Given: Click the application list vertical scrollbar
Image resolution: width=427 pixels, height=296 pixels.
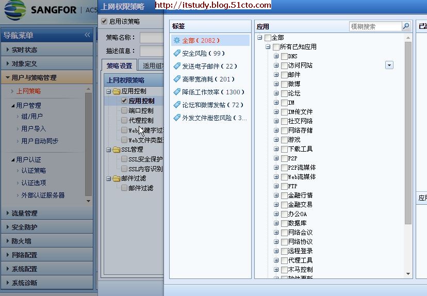Looking at the screenshot, I should tap(408, 133).
